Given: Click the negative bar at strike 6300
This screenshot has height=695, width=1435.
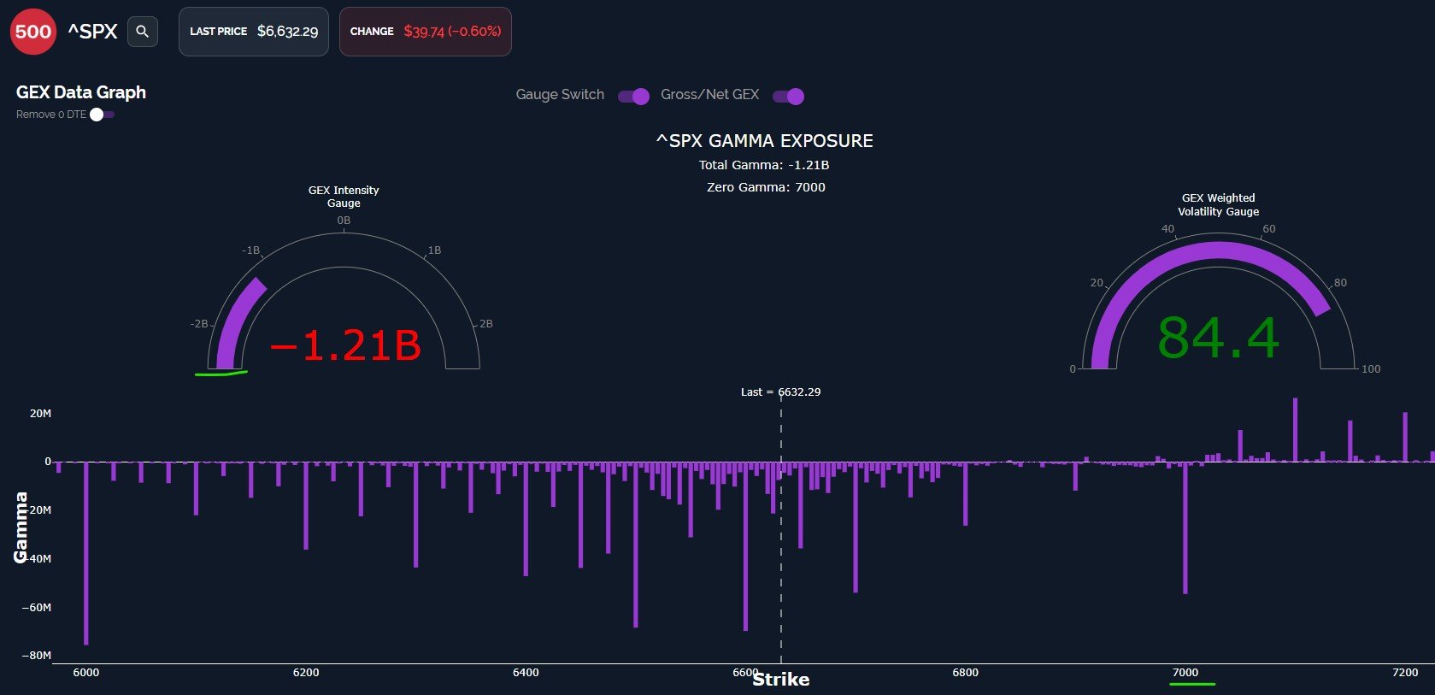Looking at the screenshot, I should [415, 515].
